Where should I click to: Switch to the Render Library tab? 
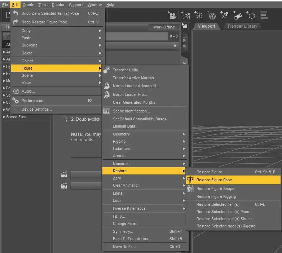242,26
